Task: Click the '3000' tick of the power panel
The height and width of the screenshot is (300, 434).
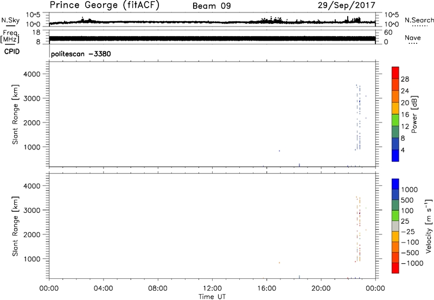Action: (x=32, y=99)
